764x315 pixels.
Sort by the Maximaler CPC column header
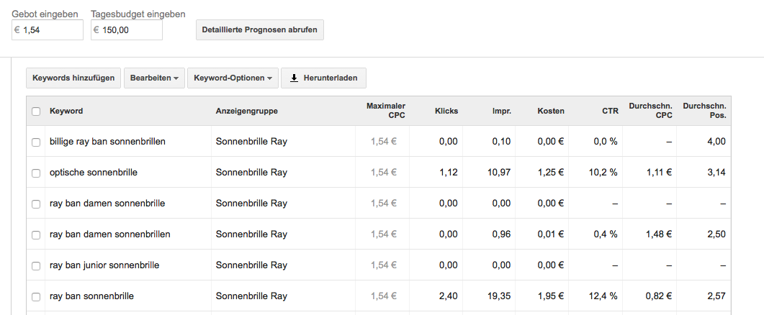point(386,111)
